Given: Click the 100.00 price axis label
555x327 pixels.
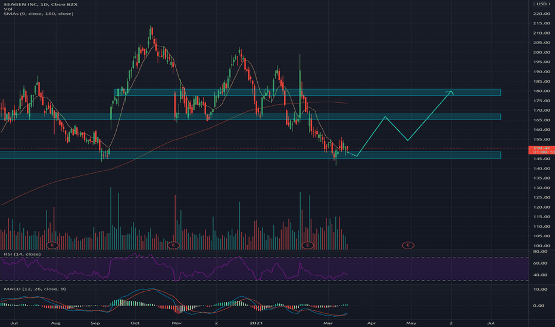Looking at the screenshot, I should point(541,246).
